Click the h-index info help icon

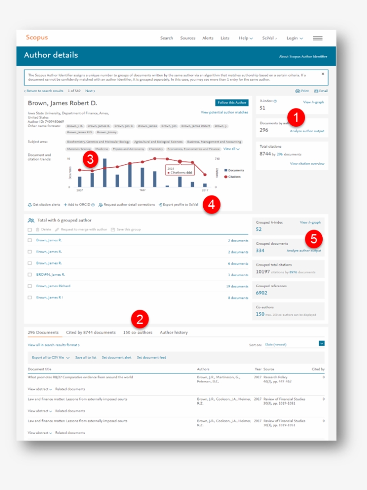click(275, 102)
